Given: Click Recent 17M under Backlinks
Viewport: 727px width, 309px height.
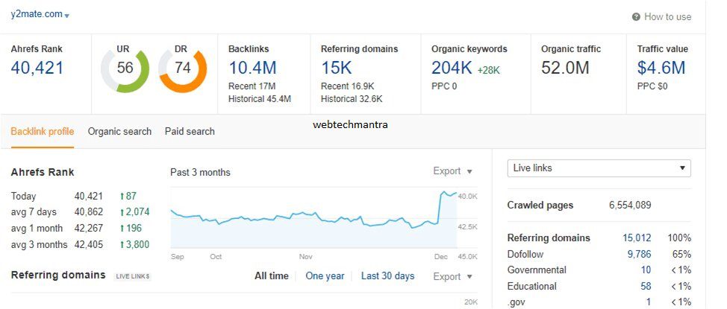Looking at the screenshot, I should [252, 86].
